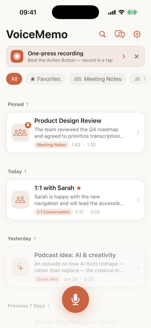Open the chat transcript bubbles icon

(x=120, y=34)
